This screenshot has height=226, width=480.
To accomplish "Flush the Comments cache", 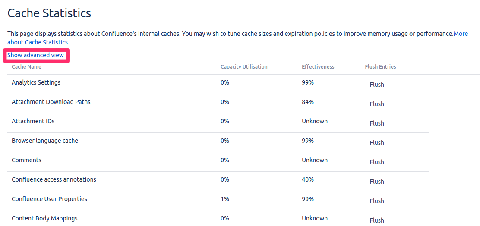I will tap(376, 162).
